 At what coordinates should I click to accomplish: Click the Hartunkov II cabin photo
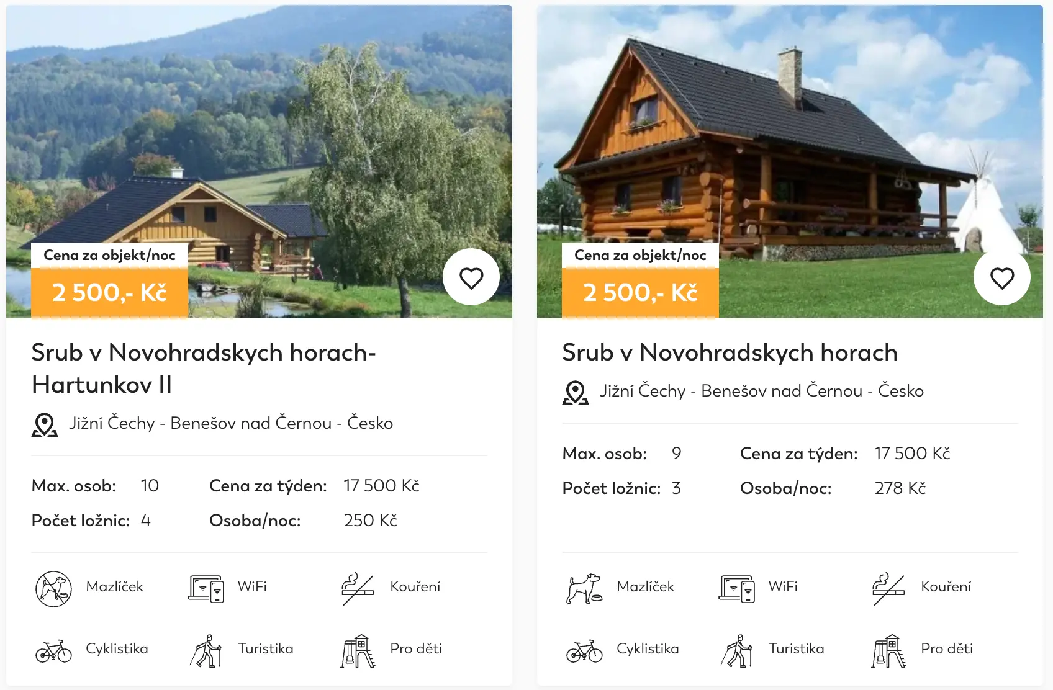click(259, 161)
